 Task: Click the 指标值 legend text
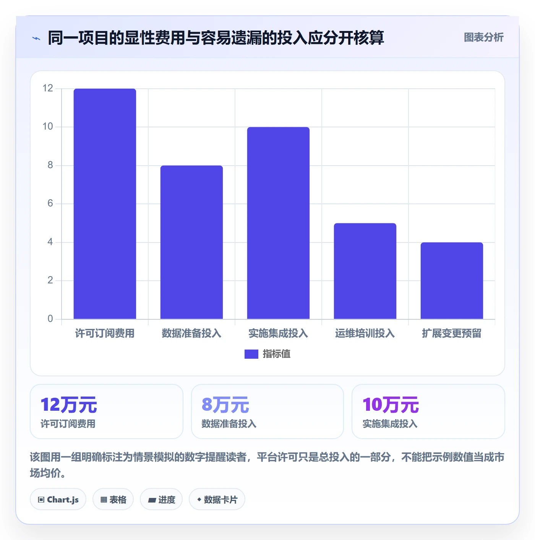click(x=277, y=354)
